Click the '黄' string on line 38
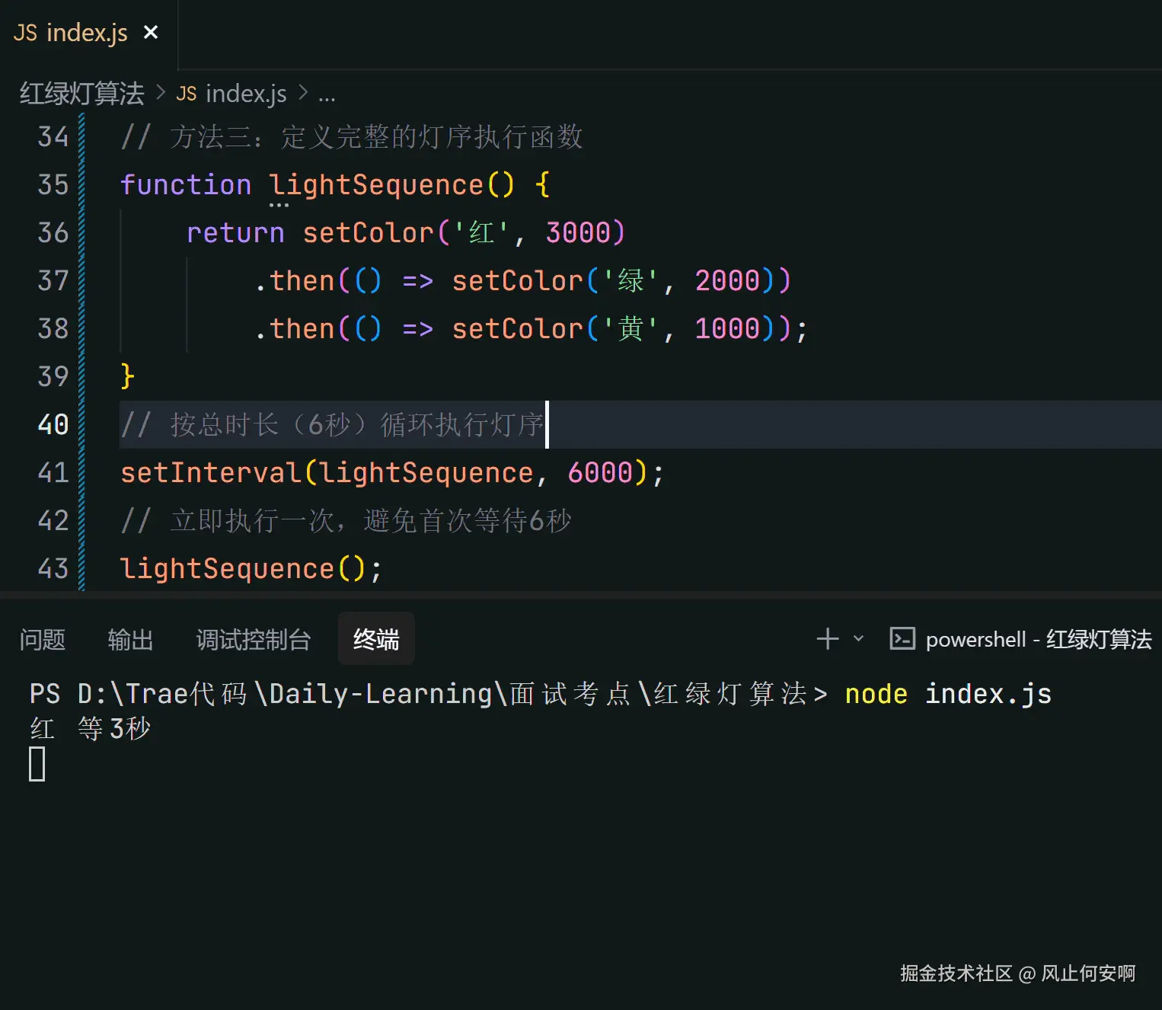The width and height of the screenshot is (1162, 1010). (630, 329)
